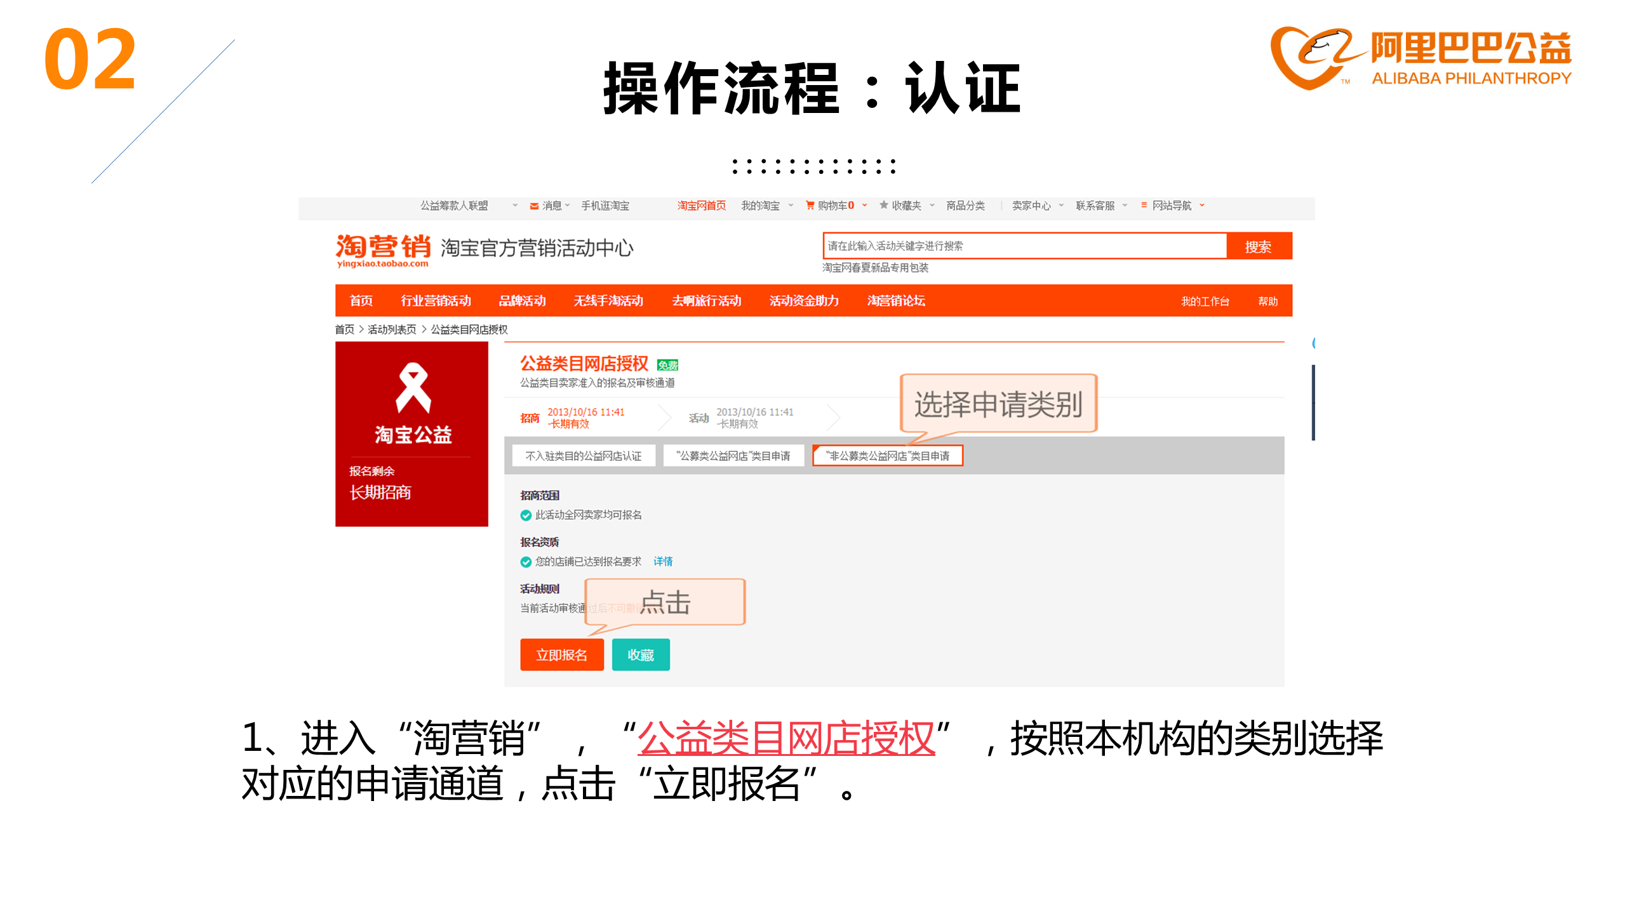Click the 我的淘宝 link
The image size is (1625, 914).
click(x=760, y=206)
